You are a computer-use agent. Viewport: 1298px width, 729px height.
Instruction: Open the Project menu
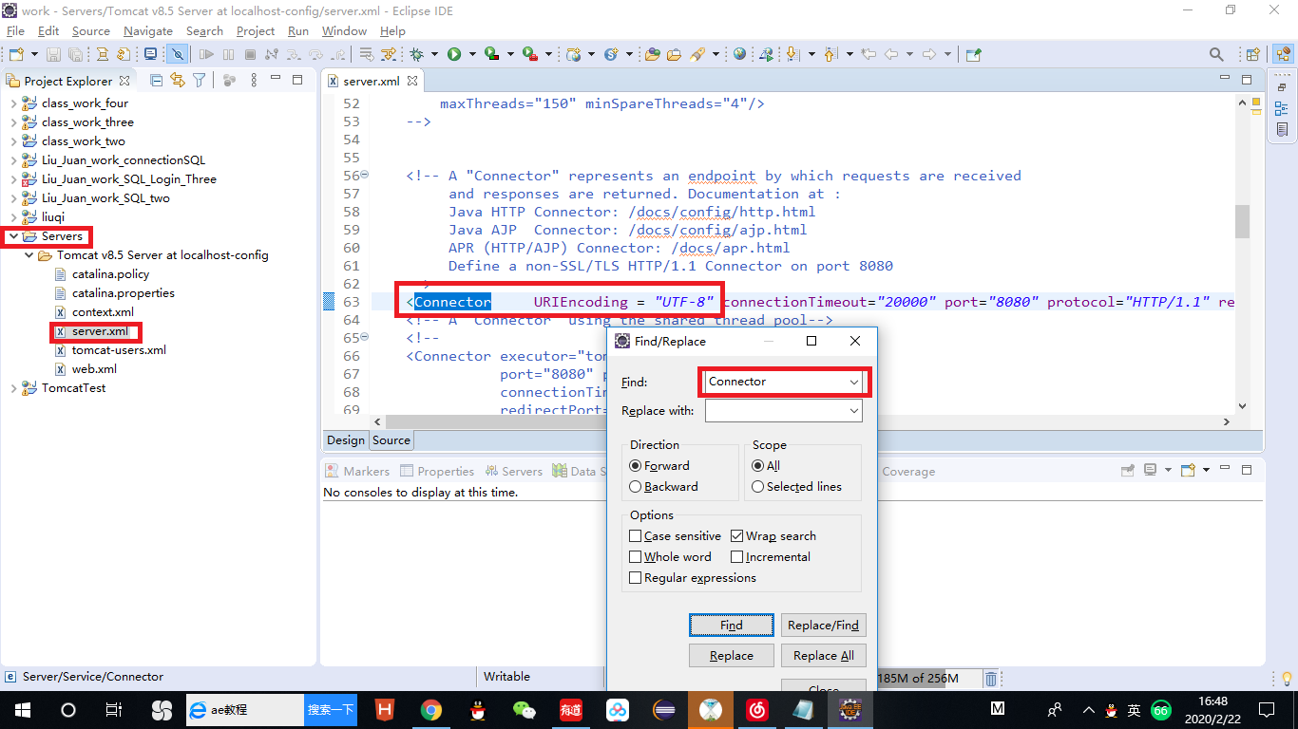pyautogui.click(x=256, y=30)
